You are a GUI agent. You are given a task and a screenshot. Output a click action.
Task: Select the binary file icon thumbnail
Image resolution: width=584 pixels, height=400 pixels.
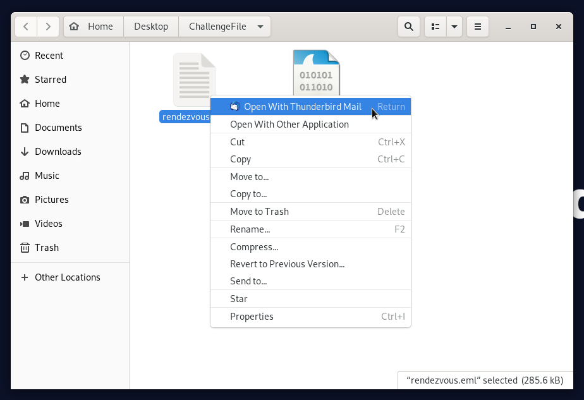[316, 73]
